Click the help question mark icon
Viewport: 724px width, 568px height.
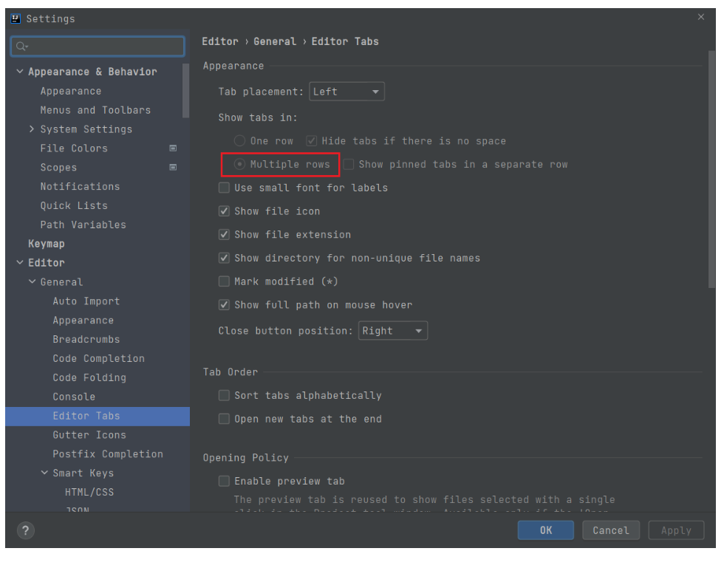(25, 530)
